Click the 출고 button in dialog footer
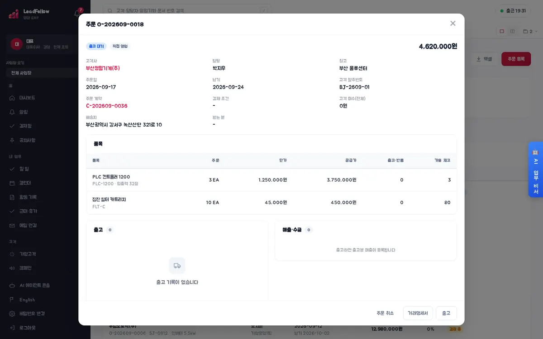543x339 pixels. pos(446,313)
